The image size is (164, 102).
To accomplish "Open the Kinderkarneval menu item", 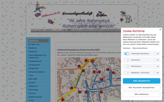I will point(38,61).
